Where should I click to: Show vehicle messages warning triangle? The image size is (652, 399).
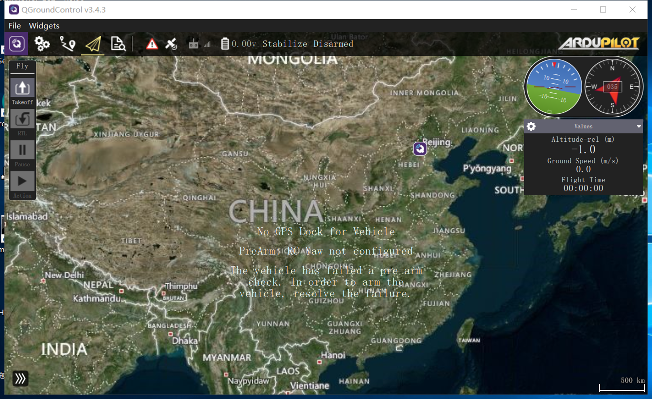pos(152,44)
